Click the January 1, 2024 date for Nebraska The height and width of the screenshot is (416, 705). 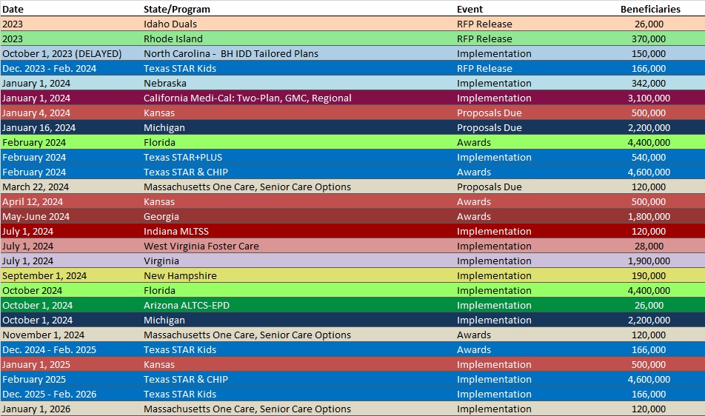point(36,83)
